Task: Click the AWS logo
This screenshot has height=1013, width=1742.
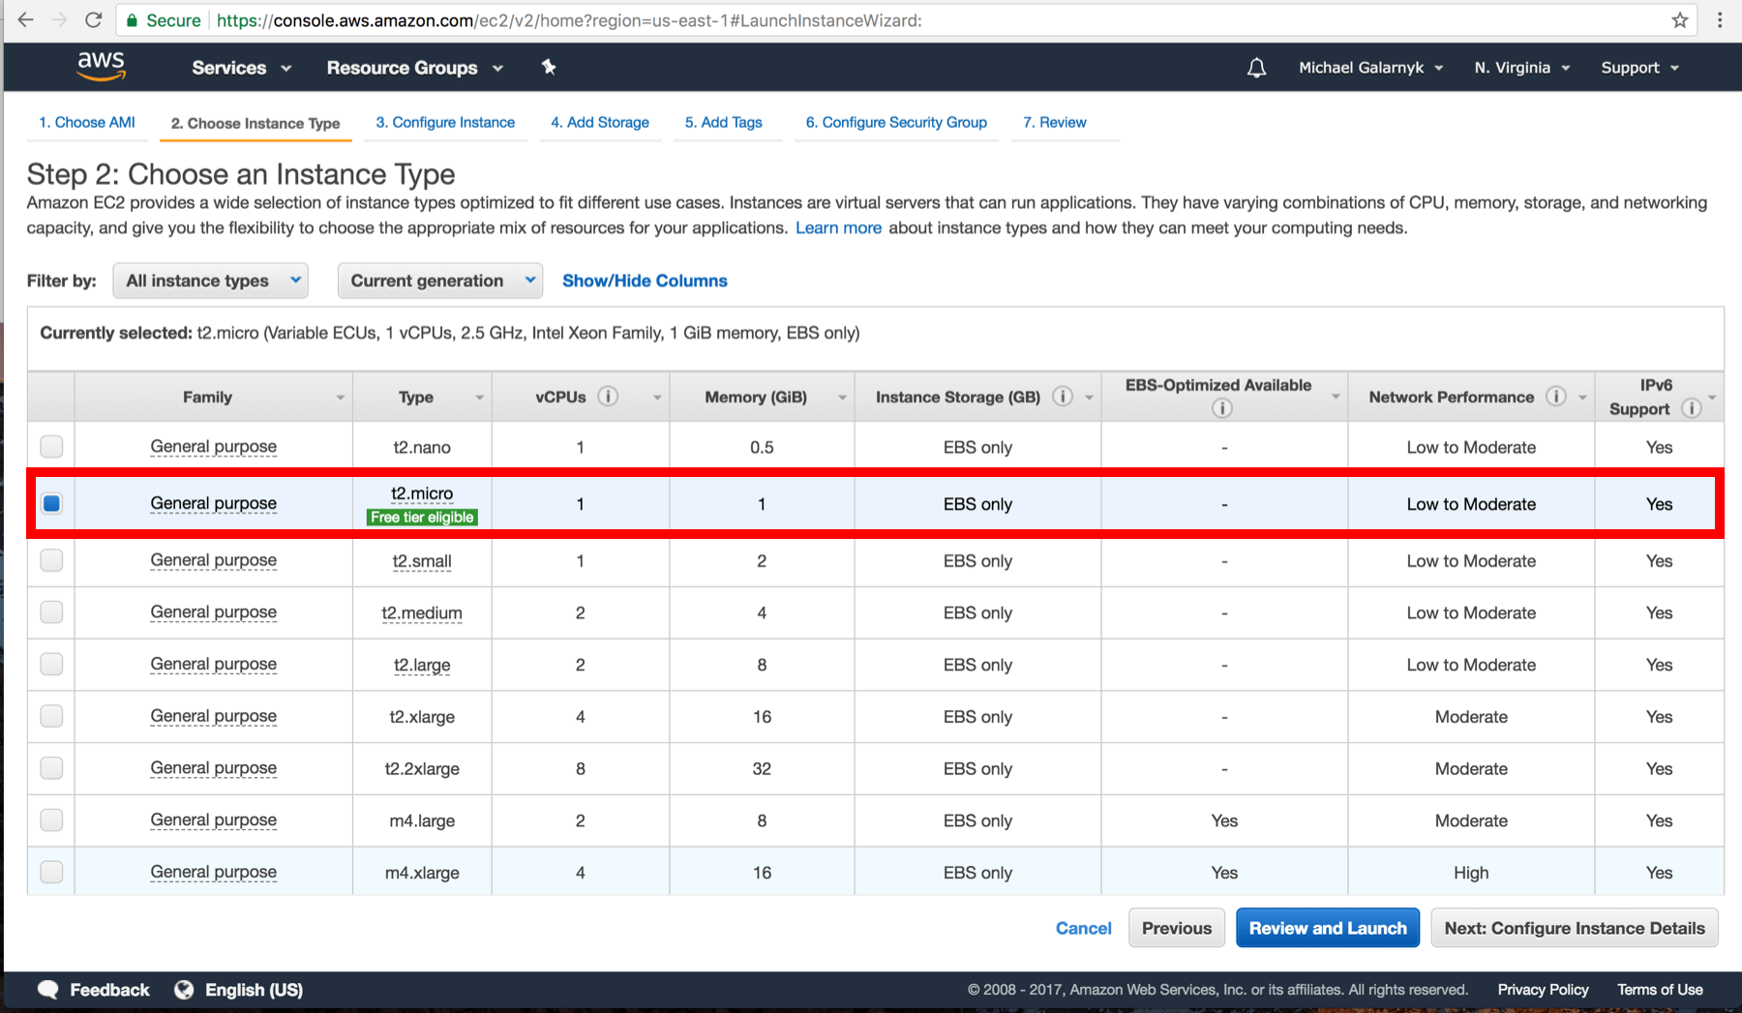Action: tap(101, 66)
